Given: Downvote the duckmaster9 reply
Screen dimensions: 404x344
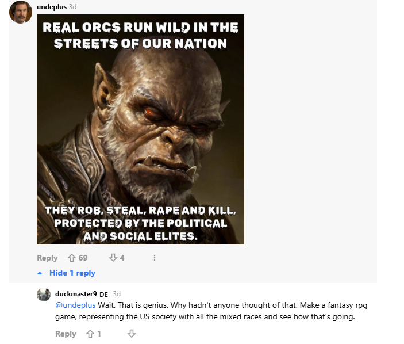Looking at the screenshot, I should 132,334.
